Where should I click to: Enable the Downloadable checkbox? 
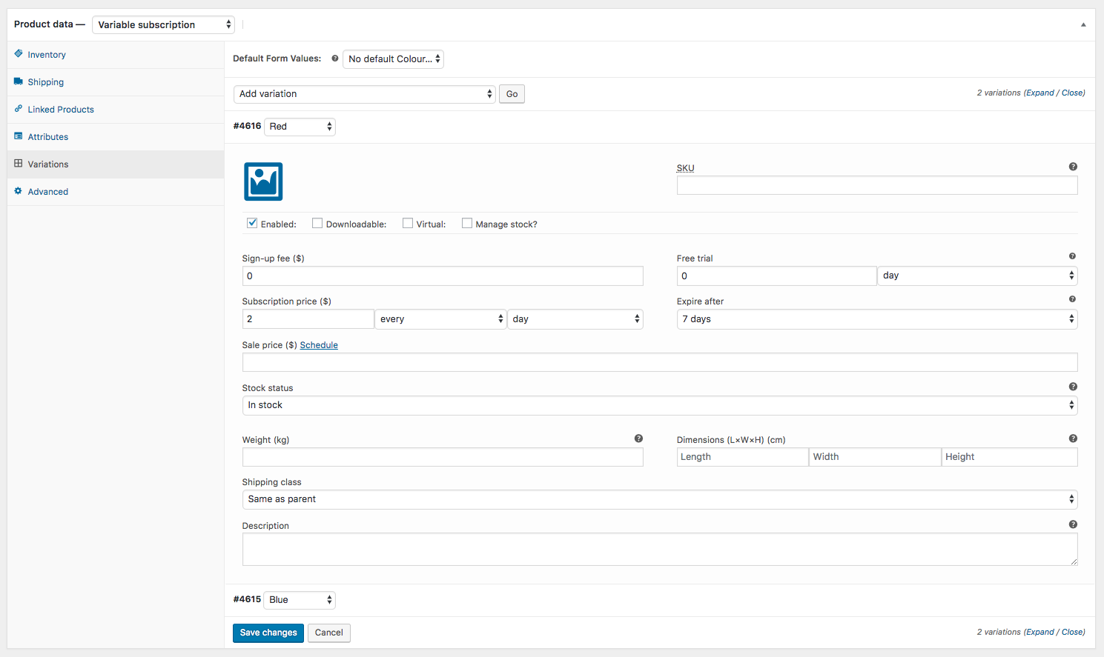[x=317, y=222]
